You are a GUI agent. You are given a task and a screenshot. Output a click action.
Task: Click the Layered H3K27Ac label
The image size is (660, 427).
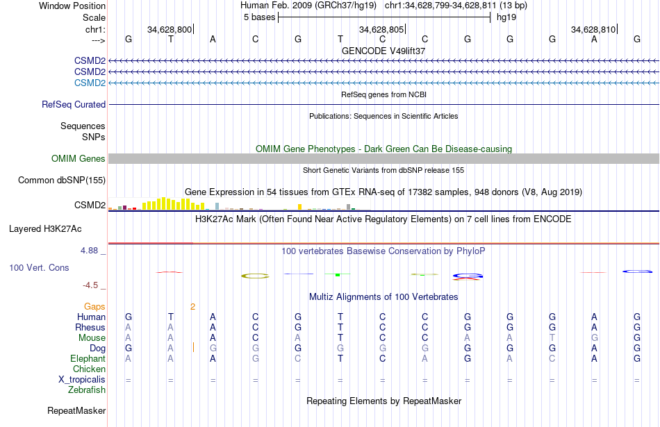pos(45,229)
